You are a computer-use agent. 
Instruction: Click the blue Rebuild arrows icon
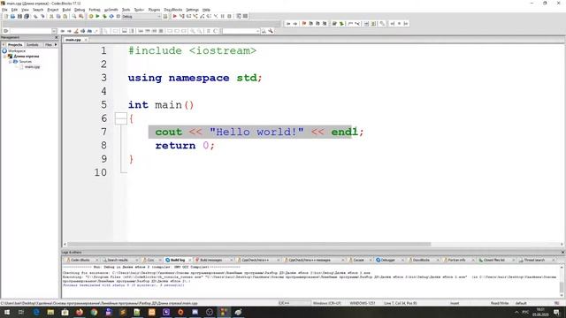(x=111, y=16)
